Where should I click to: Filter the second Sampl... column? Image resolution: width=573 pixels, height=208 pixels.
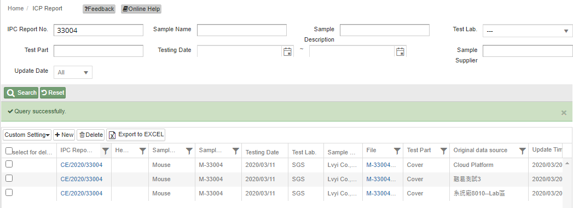(236, 151)
